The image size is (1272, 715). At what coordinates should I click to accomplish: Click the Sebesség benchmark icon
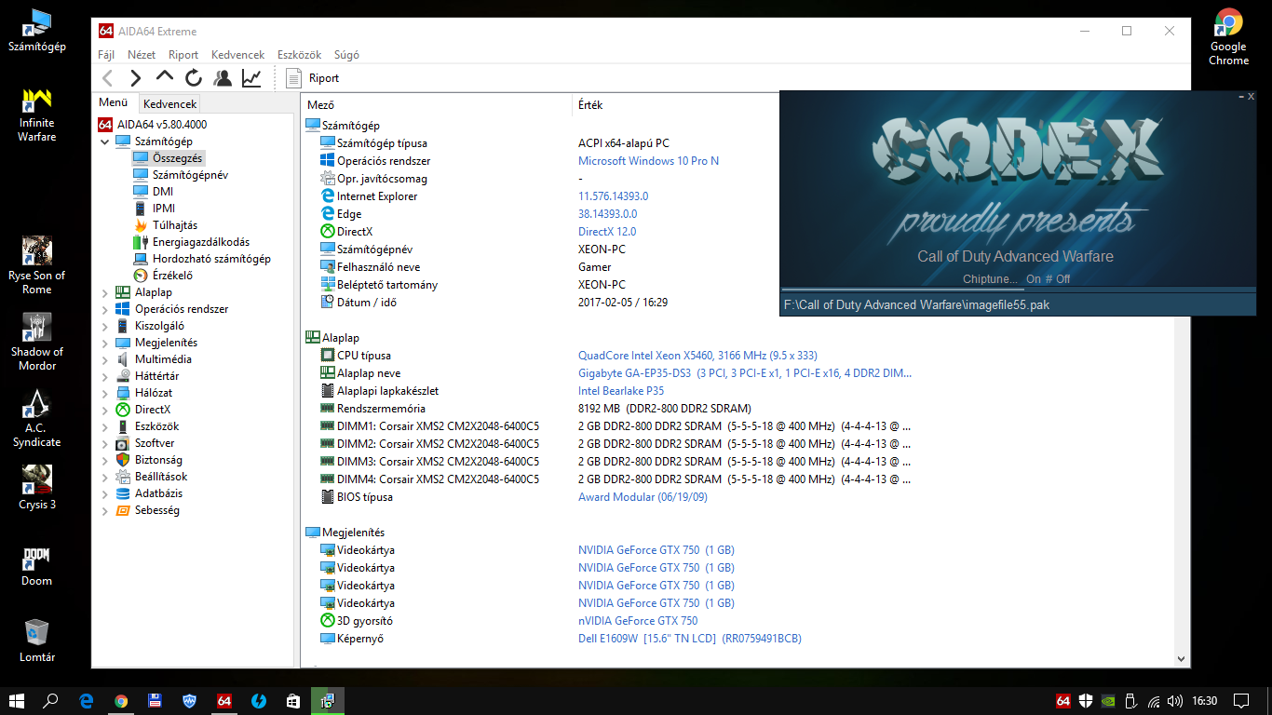tap(123, 510)
